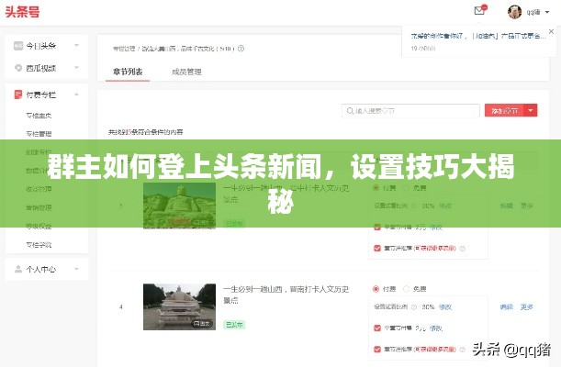The height and width of the screenshot is (367, 561).
Task: Close the notification popup
Action: click(x=551, y=31)
